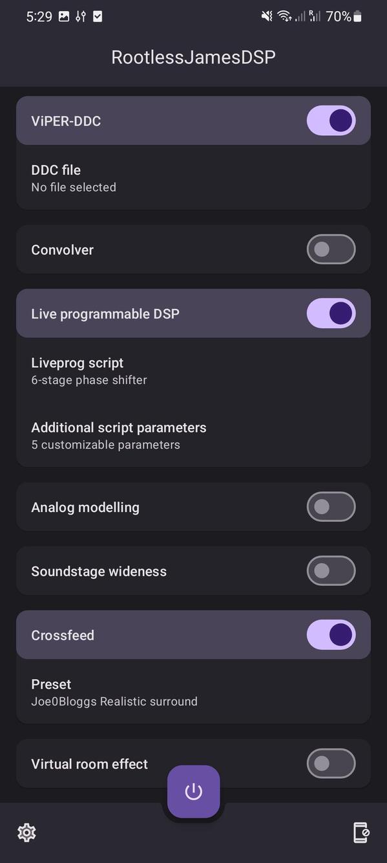
Task: Turn on Soundstage wideness
Action: (x=331, y=570)
